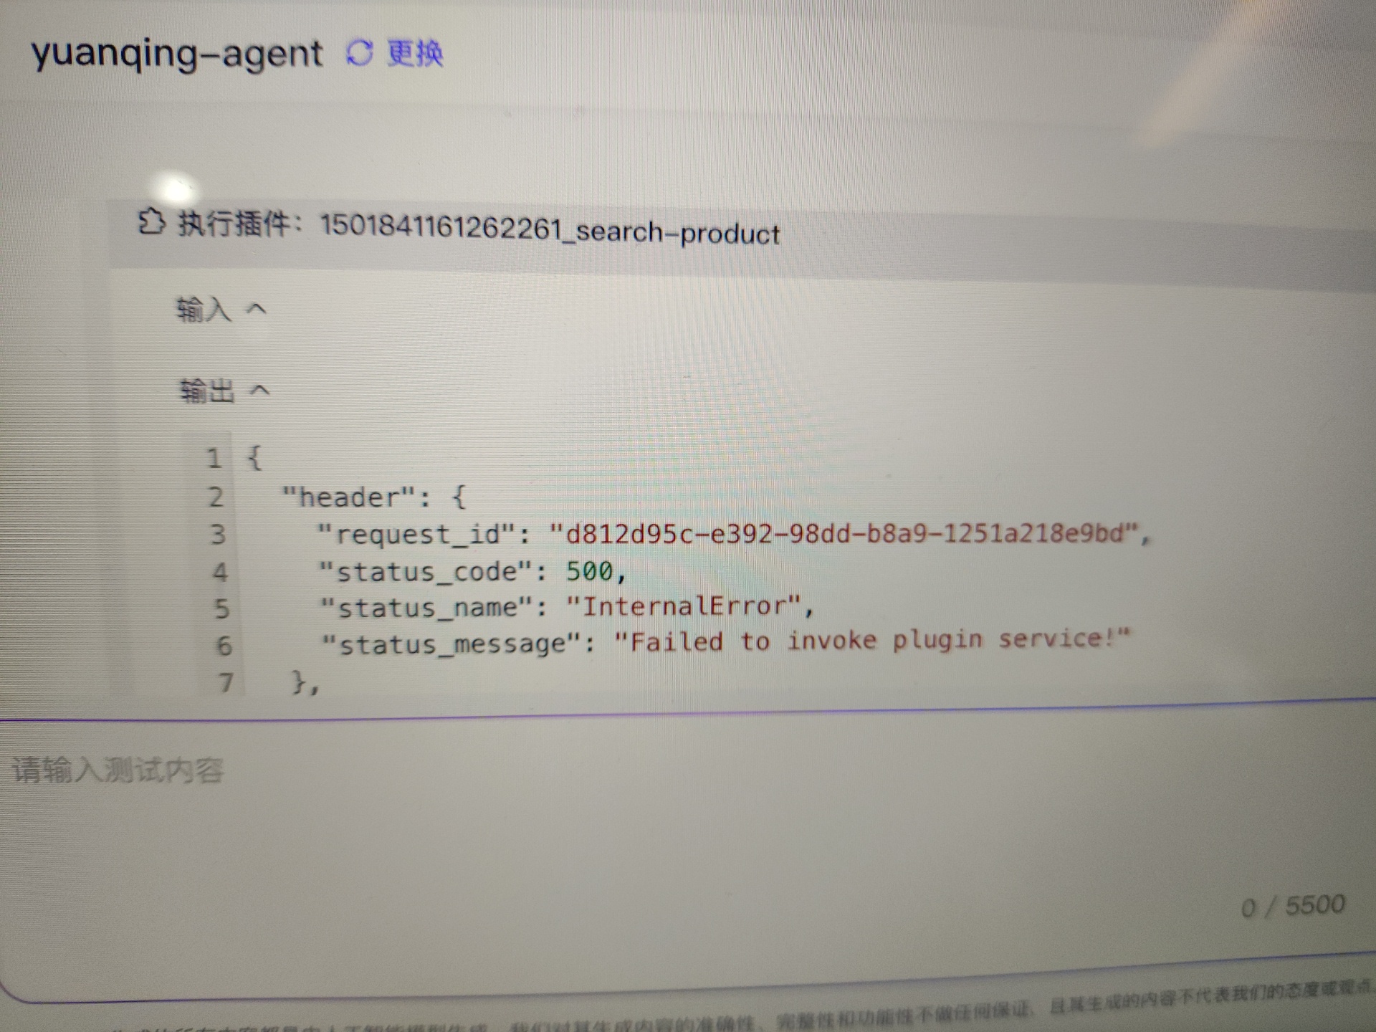Click the 0 / 5500 character counter
The width and height of the screenshot is (1376, 1032).
point(1293,906)
